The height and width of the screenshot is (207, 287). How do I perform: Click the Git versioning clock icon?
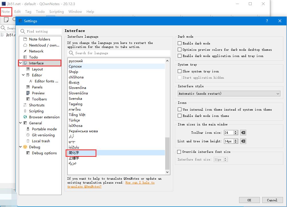click(28, 135)
